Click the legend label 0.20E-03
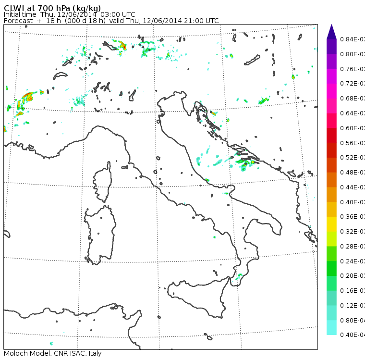This screenshot has width=365, height=360. pyautogui.click(x=353, y=276)
